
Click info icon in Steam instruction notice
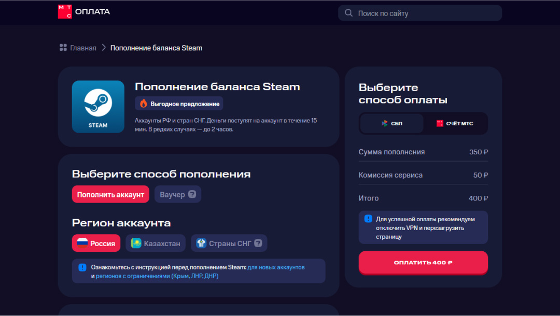(82, 267)
